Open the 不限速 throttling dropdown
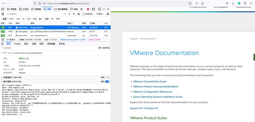Screen dimensions: 255x122 100,14
